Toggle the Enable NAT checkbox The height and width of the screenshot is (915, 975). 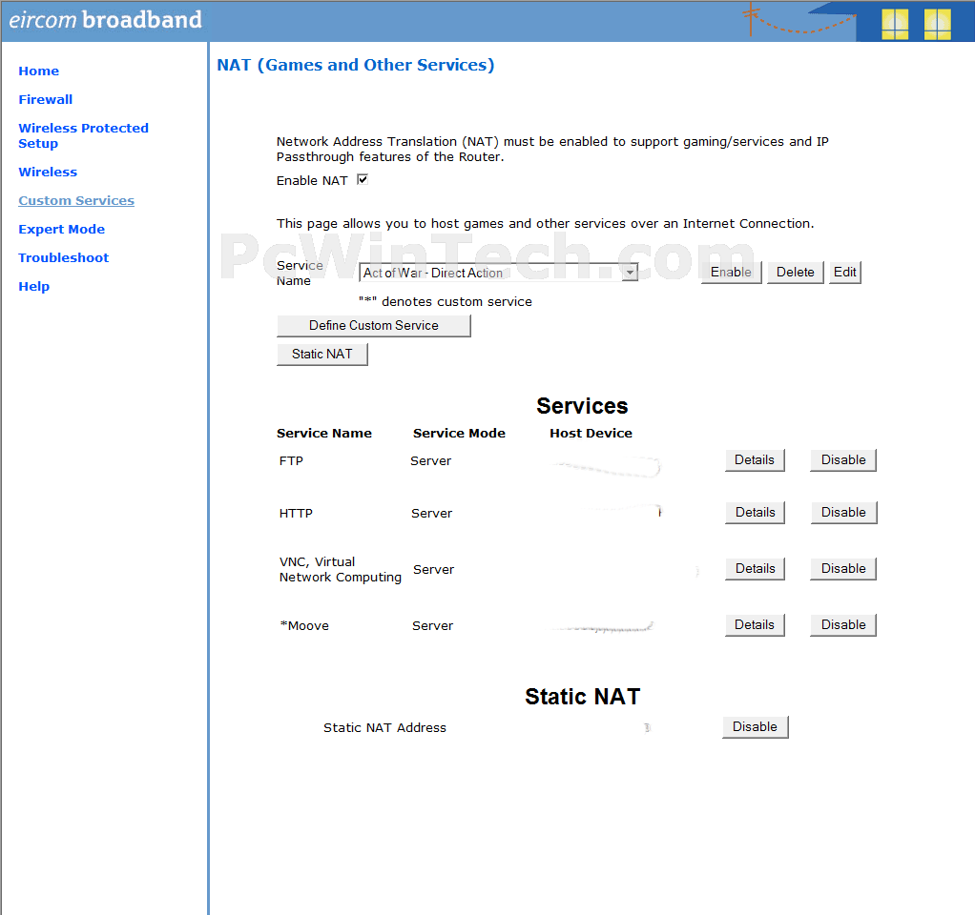(x=363, y=179)
